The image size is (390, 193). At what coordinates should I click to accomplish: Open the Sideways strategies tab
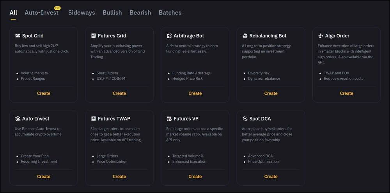coord(82,12)
